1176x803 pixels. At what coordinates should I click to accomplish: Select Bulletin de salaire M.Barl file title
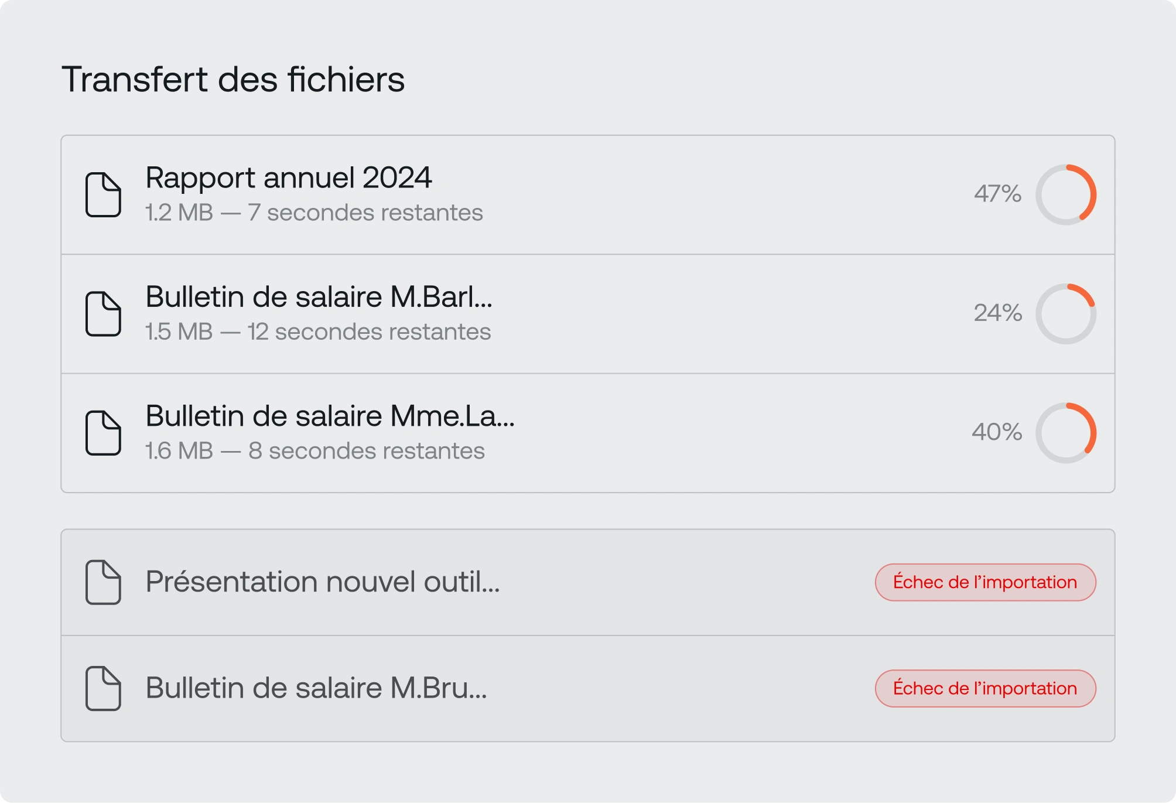point(319,296)
